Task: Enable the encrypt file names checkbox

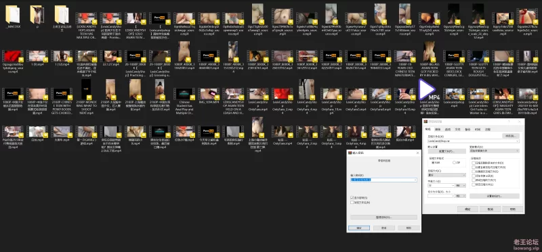Action: [352, 203]
